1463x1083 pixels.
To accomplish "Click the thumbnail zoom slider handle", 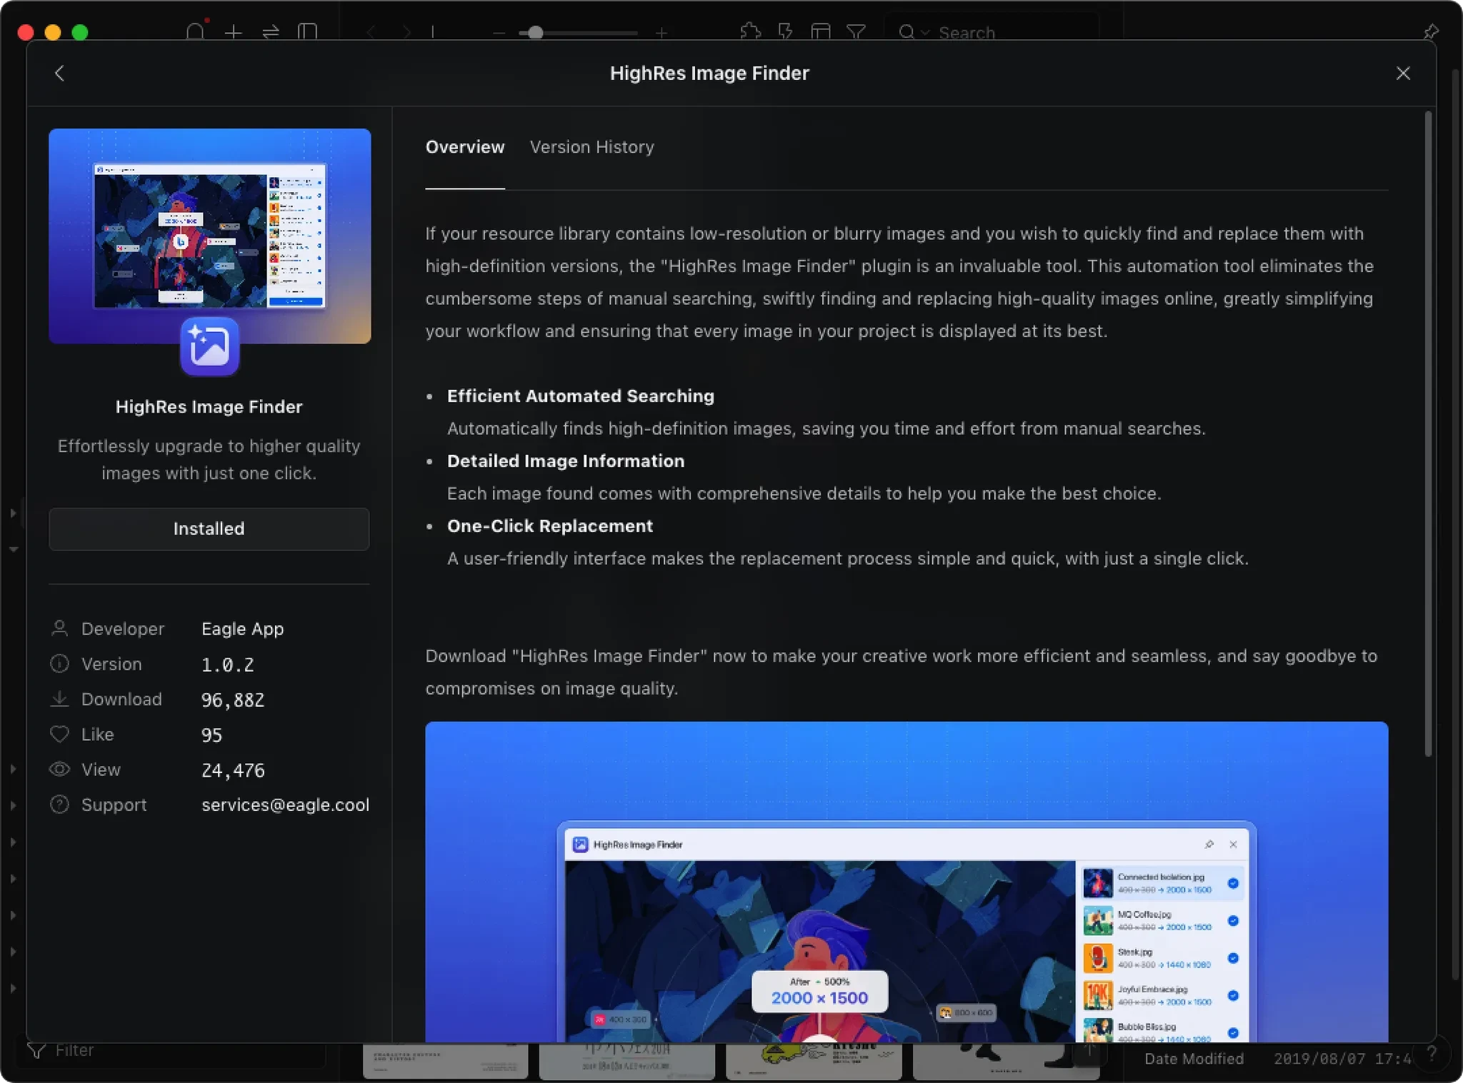I will pyautogui.click(x=536, y=33).
